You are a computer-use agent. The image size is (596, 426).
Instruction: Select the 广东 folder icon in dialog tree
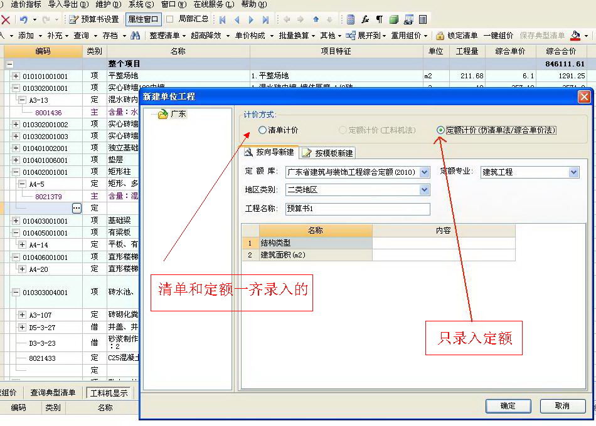[x=163, y=114]
